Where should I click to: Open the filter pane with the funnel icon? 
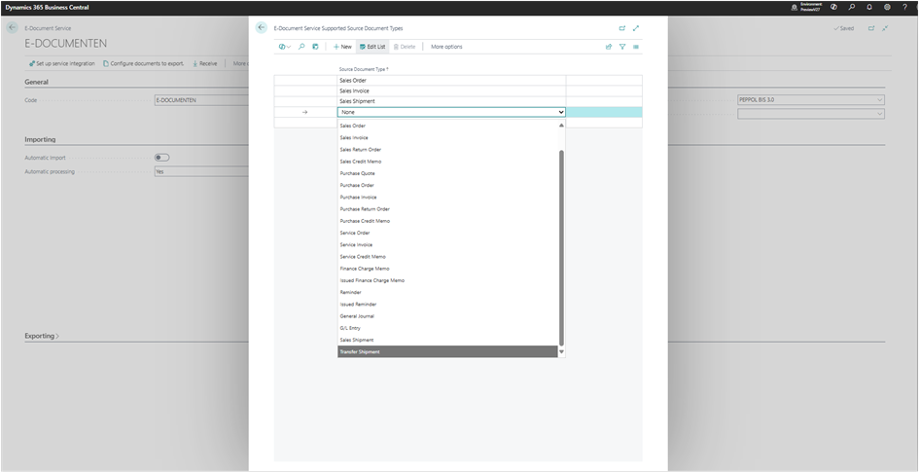click(x=622, y=47)
